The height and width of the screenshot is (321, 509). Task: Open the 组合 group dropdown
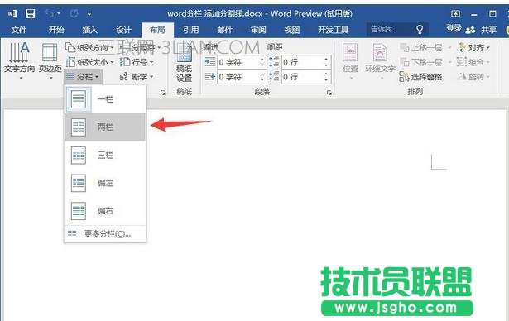(x=473, y=62)
